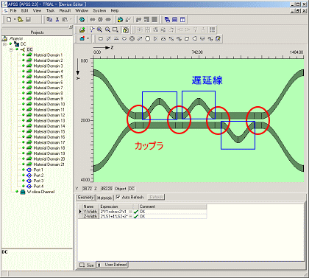Screen dimensions: 309x278
Task: Click the Zoom Out magnifier icon
Action: [107, 29]
